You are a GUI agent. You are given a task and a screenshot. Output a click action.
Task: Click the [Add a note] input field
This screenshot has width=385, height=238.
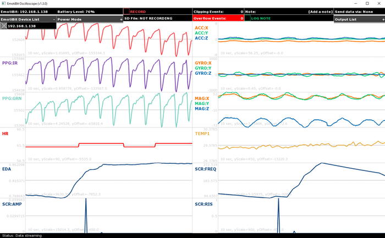click(320, 12)
